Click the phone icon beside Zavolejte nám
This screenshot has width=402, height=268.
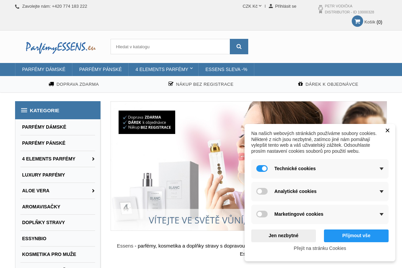tap(17, 6)
